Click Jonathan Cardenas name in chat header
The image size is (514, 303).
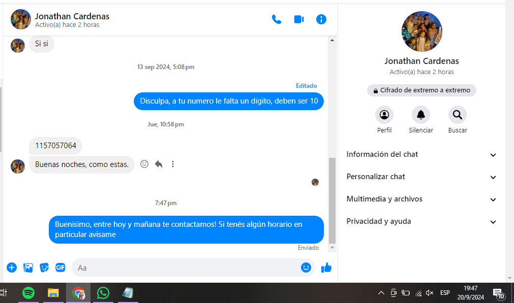tap(72, 16)
